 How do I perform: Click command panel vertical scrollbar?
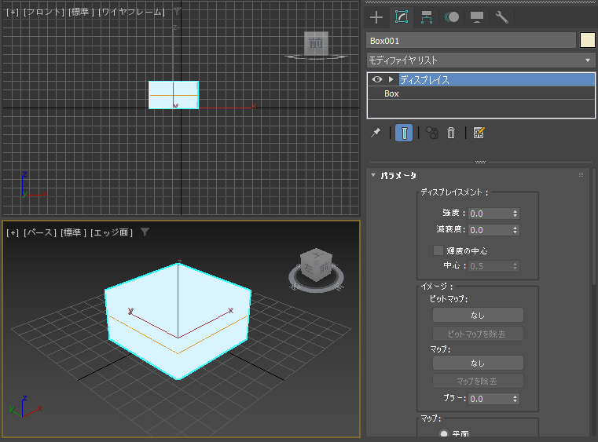coord(594,226)
